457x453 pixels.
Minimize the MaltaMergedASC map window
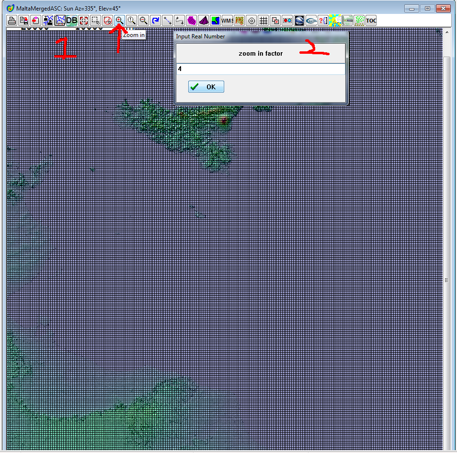(412, 9)
